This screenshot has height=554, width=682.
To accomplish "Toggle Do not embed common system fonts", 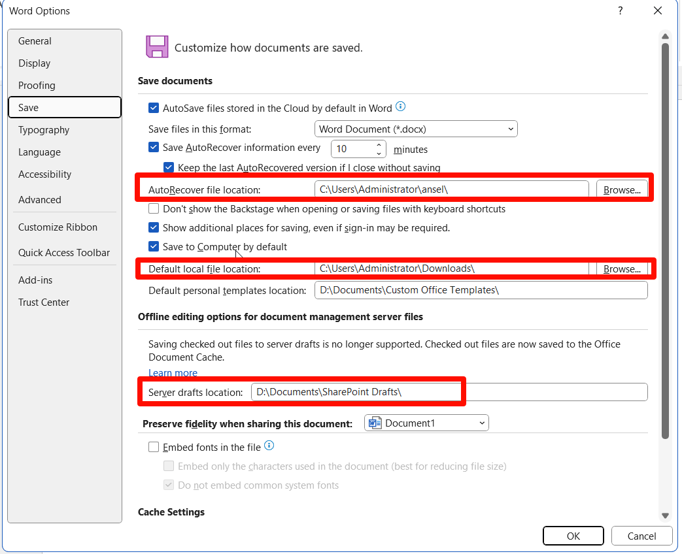I will (x=169, y=485).
